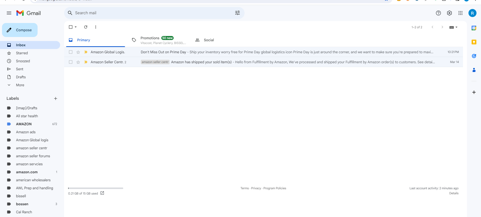Switch to the Promotions tab

click(159, 40)
